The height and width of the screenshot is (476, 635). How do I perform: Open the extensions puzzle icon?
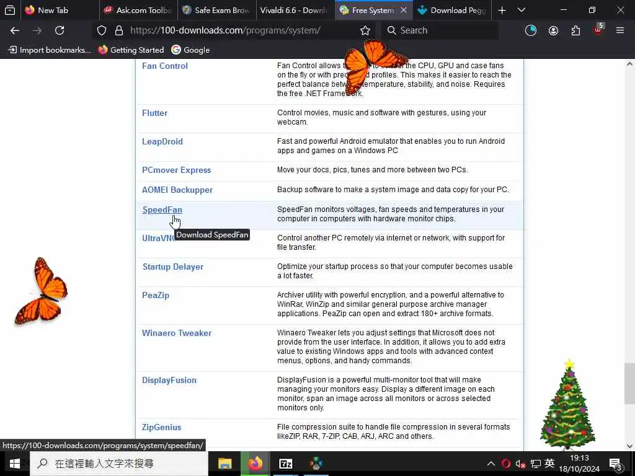[x=575, y=30]
